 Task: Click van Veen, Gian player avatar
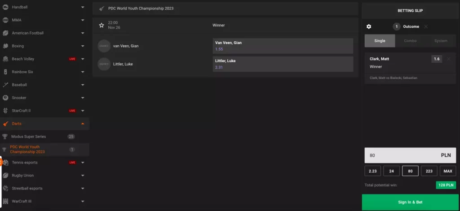[x=104, y=46]
